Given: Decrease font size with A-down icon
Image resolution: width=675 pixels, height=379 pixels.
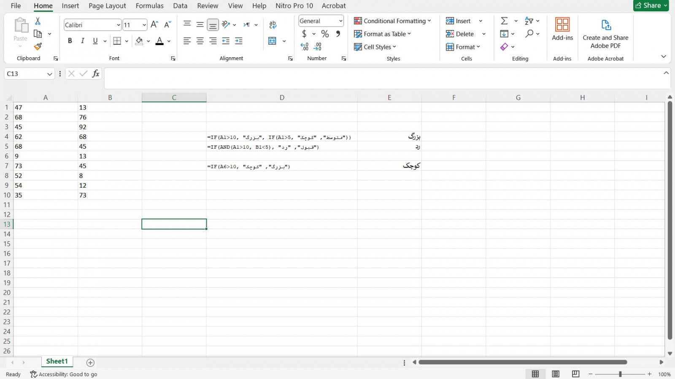Looking at the screenshot, I should (167, 25).
